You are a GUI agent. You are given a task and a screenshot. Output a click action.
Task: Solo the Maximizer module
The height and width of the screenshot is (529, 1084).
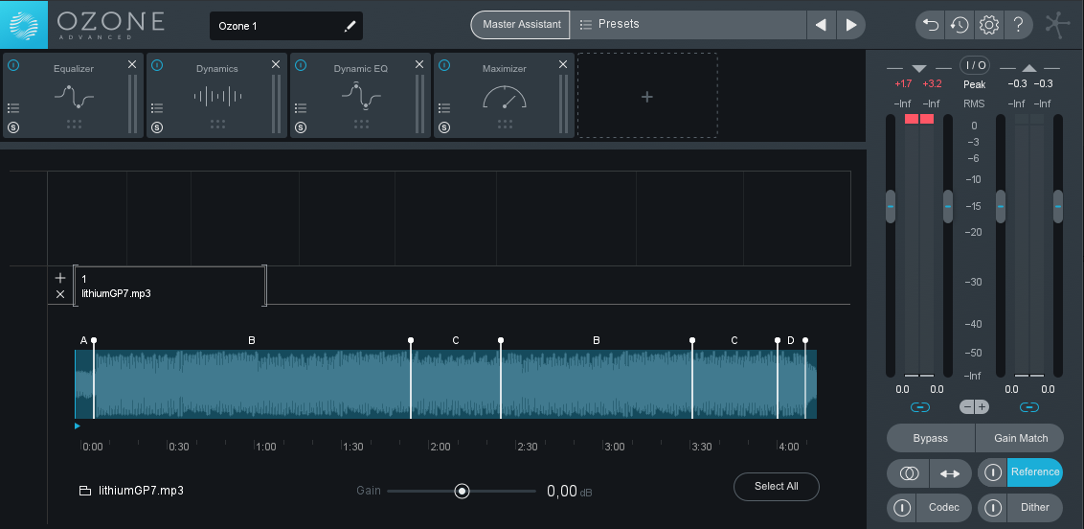pyautogui.click(x=444, y=127)
